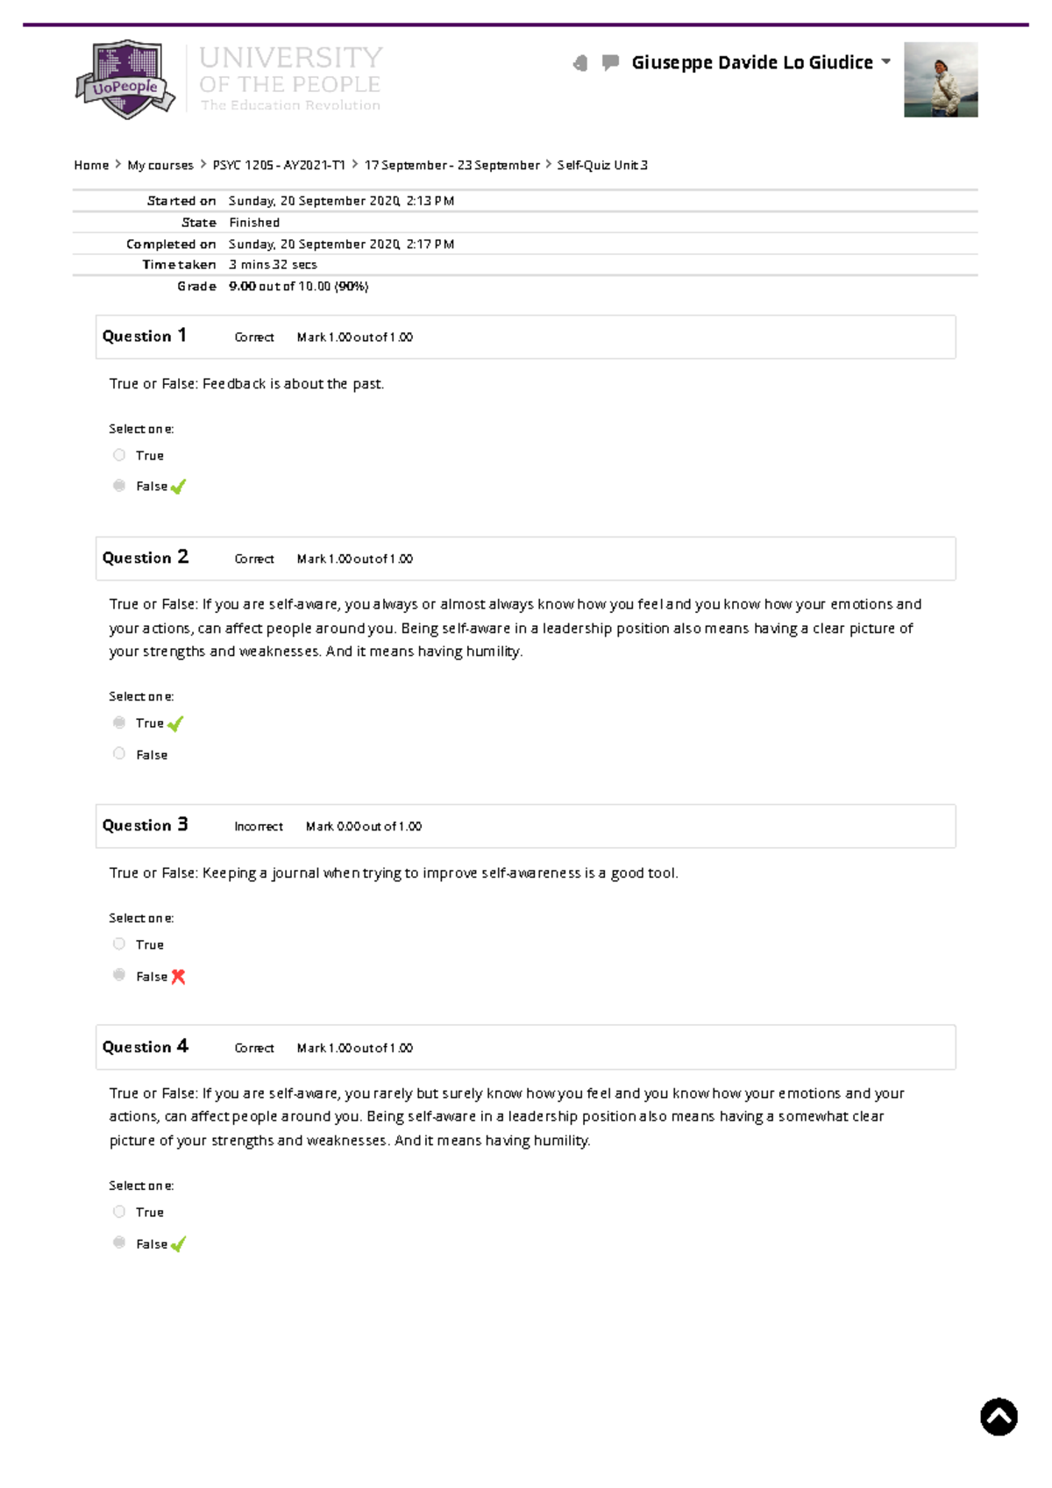Click the Giuseppe Davide Lo Giudice name

[754, 61]
